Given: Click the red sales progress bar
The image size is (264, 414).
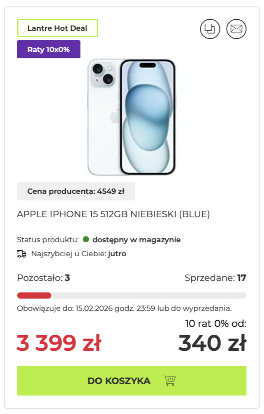Looking at the screenshot, I should (34, 295).
